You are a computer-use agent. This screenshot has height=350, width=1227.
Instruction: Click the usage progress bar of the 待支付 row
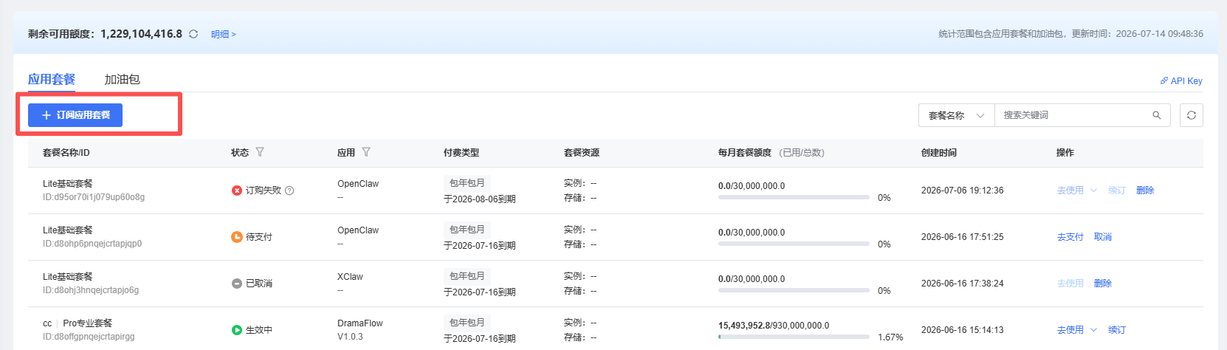[x=794, y=244]
